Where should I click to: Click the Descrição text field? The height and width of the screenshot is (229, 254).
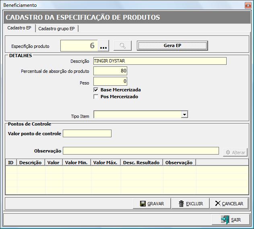(159, 61)
